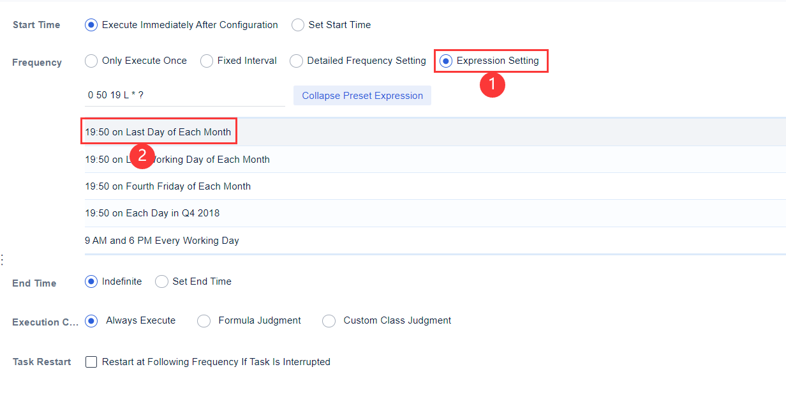Image resolution: width=786 pixels, height=397 pixels.
Task: Choose 19:50 on Last Working Day of Each Month
Action: coord(177,159)
